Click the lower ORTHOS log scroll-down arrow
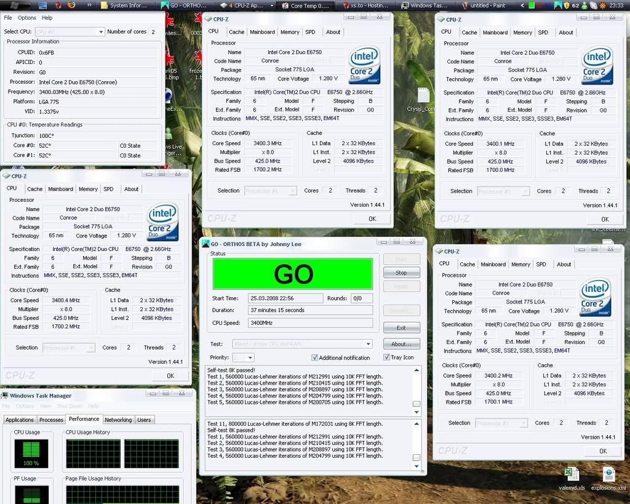The image size is (630, 504). coord(417,466)
